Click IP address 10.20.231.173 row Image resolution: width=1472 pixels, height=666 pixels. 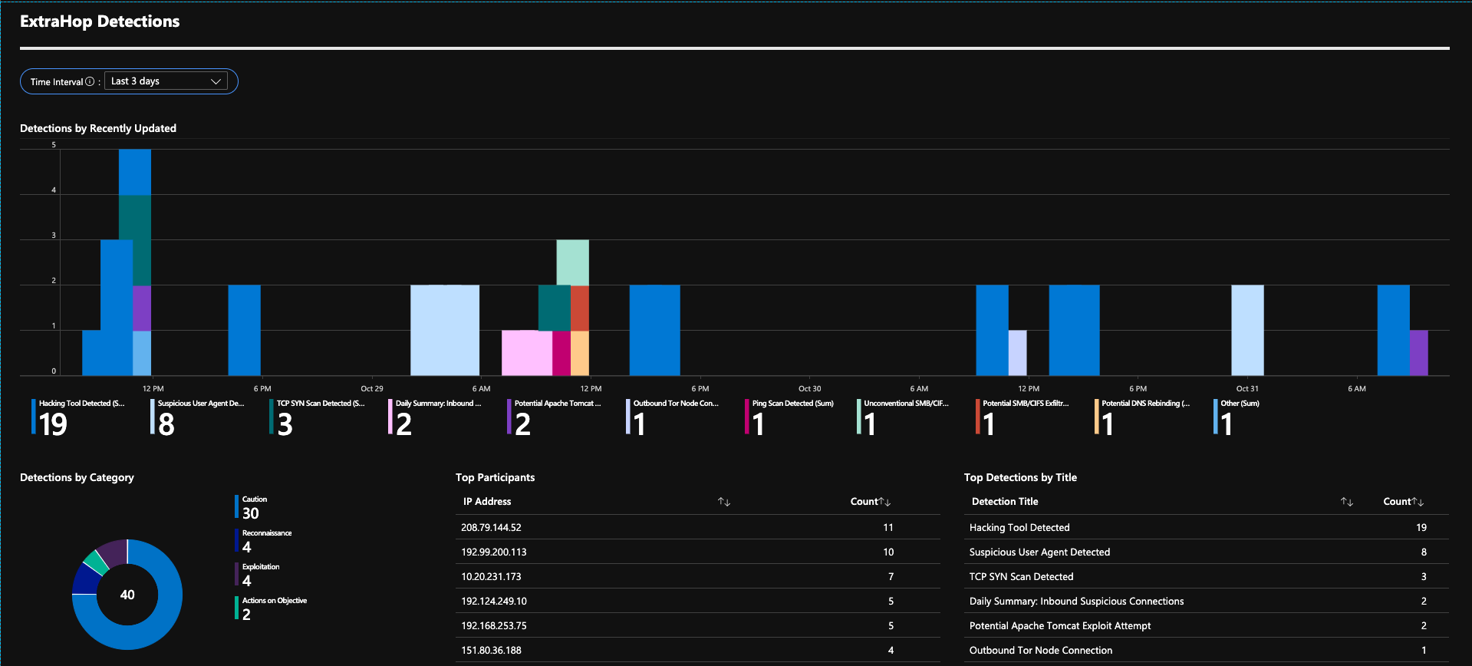coord(697,576)
